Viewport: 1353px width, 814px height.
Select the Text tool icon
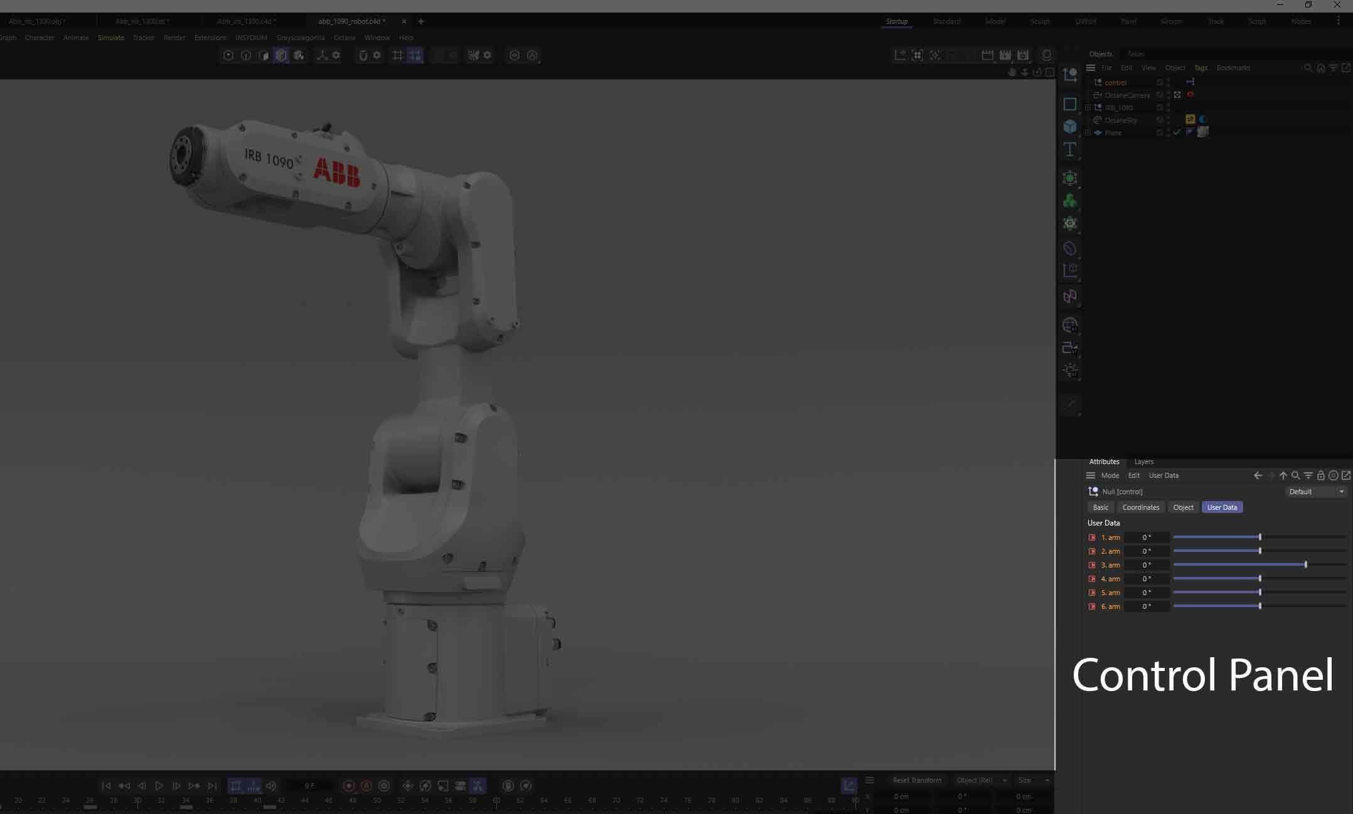coord(1070,150)
